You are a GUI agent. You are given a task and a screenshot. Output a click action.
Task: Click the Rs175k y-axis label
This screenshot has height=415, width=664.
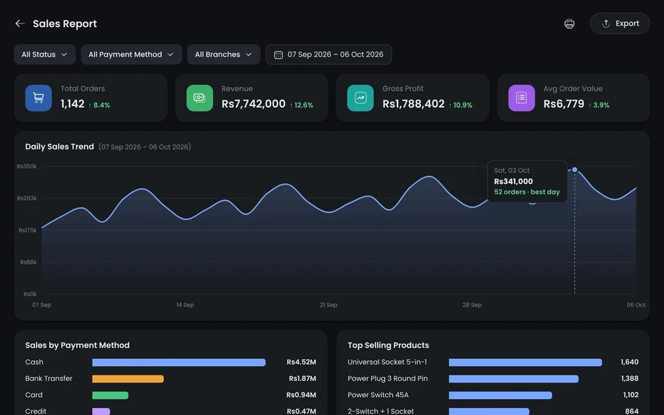click(x=28, y=230)
